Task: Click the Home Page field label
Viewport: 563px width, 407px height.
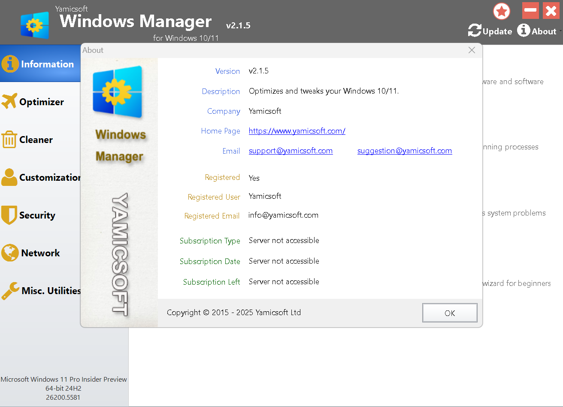Action: click(x=221, y=131)
